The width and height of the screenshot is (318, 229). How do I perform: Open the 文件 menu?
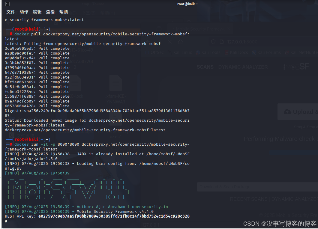(x=10, y=12)
